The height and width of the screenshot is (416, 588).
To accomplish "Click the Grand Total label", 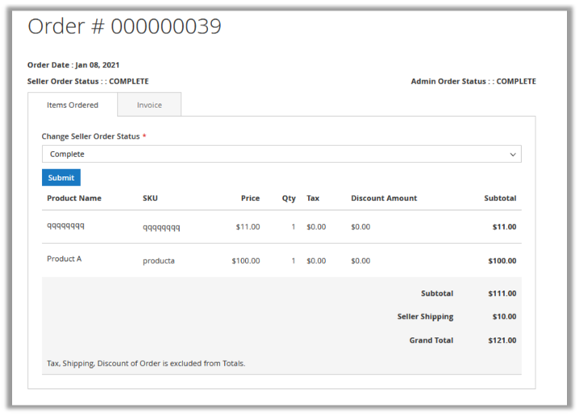I will click(x=431, y=340).
